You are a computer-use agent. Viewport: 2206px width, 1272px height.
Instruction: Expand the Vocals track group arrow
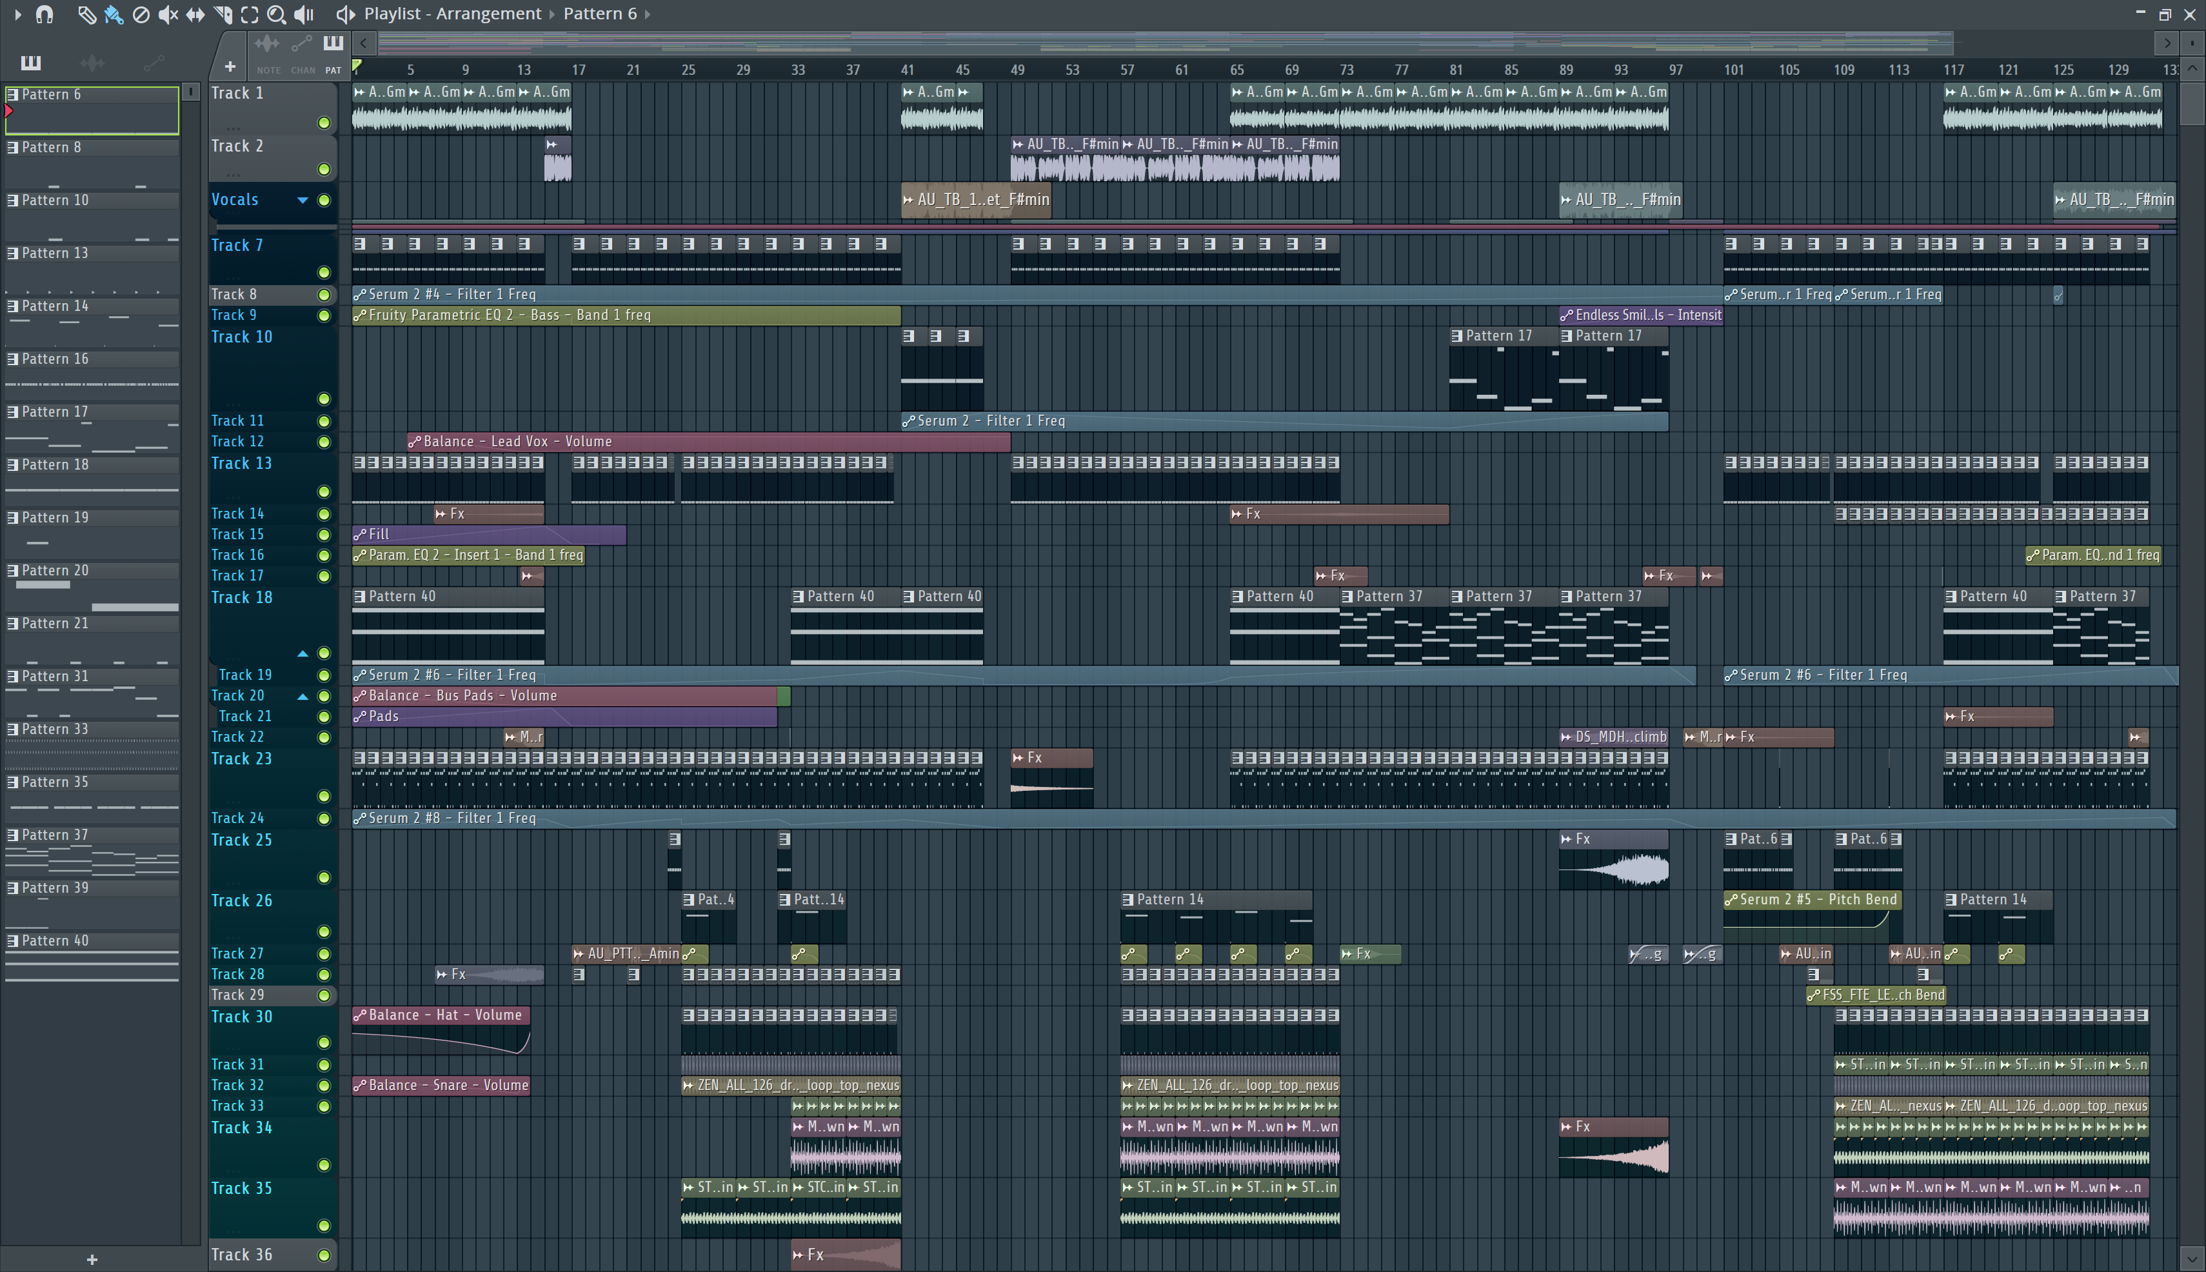303,200
